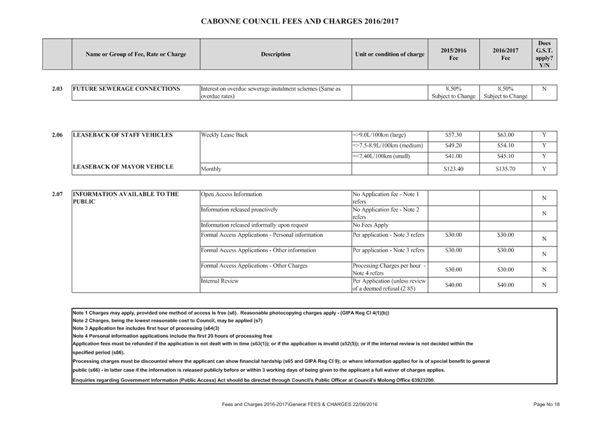
Task: Click the Note 2 line about lowest reasonable cost
Action: (167, 321)
